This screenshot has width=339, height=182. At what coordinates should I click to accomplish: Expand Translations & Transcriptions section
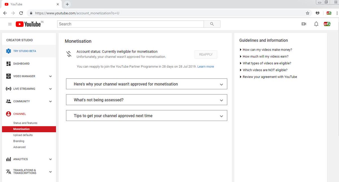coord(51,172)
